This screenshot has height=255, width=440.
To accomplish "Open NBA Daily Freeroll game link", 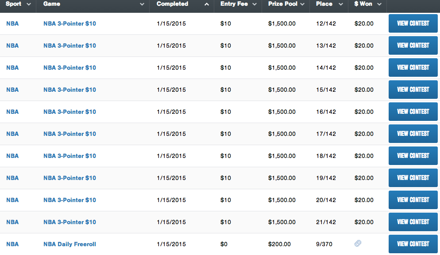I will pos(69,244).
